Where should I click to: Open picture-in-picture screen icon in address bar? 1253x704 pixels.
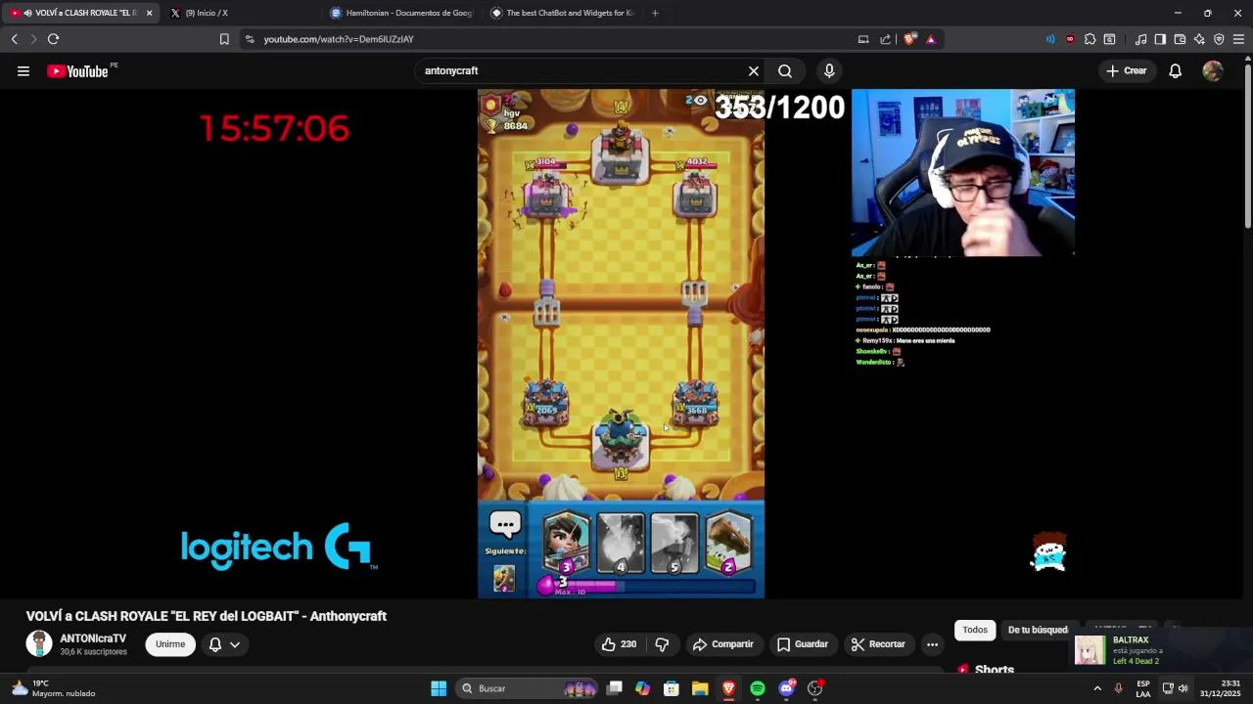863,39
